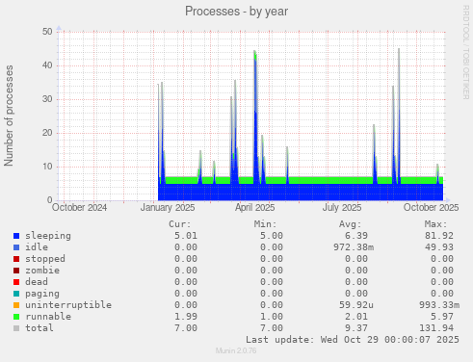Click the sleeping legend color swatch
The width and height of the screenshot is (473, 362).
16,236
